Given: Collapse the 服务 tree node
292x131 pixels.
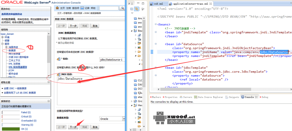Looking at the screenshot, I should click(x=2, y=44).
